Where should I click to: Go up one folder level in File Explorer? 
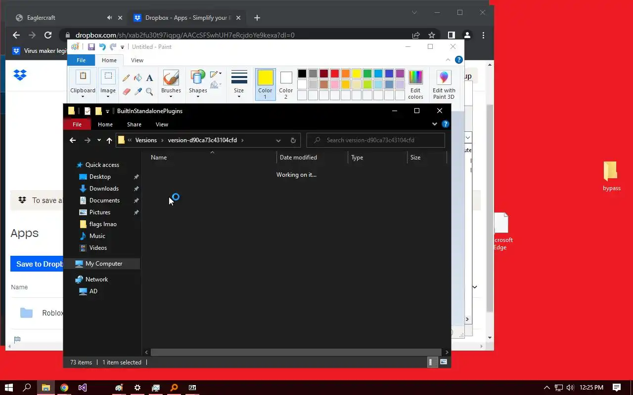pos(109,140)
